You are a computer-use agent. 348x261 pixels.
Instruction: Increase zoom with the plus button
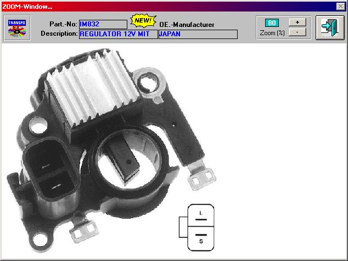click(298, 22)
